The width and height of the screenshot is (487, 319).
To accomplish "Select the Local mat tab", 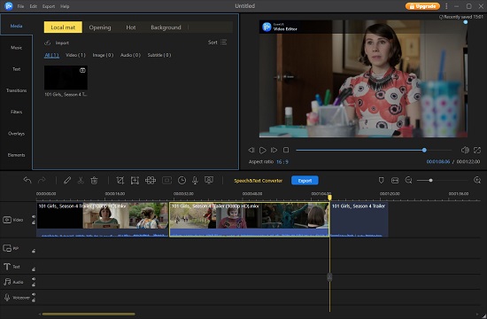I will click(63, 27).
